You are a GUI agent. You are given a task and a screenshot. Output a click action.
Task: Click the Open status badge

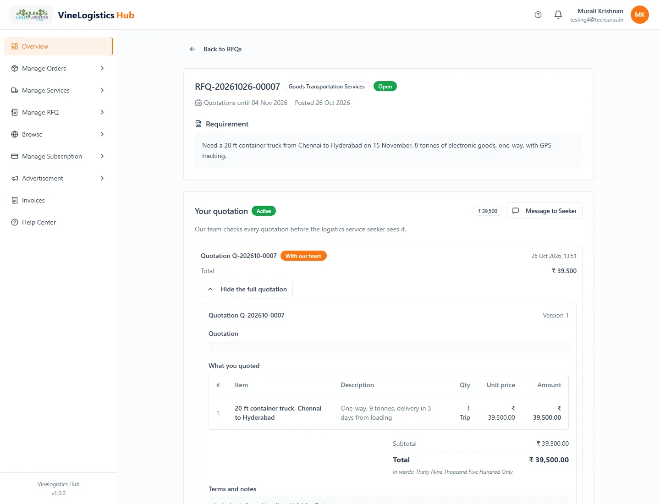coord(385,87)
